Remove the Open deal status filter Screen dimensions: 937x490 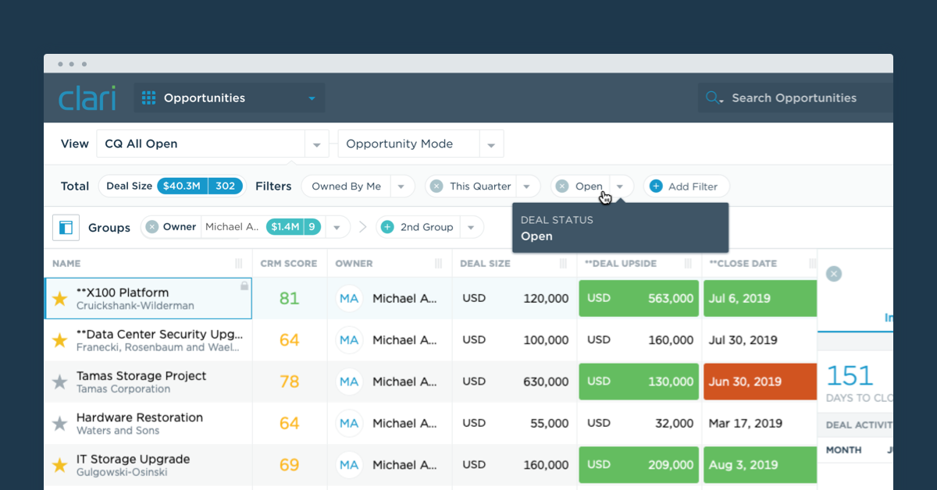click(562, 186)
